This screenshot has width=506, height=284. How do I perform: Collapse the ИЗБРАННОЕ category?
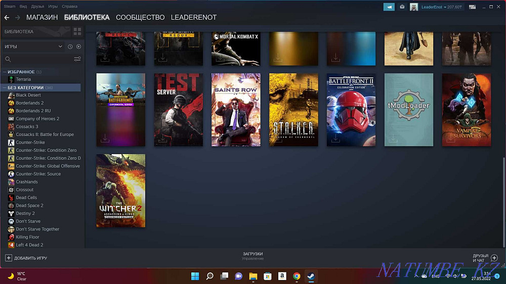pos(5,72)
